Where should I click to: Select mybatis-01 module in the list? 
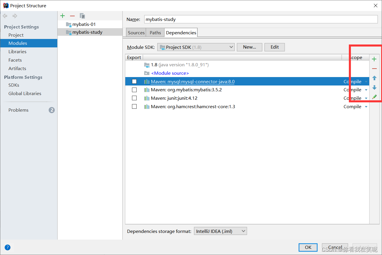pos(90,24)
